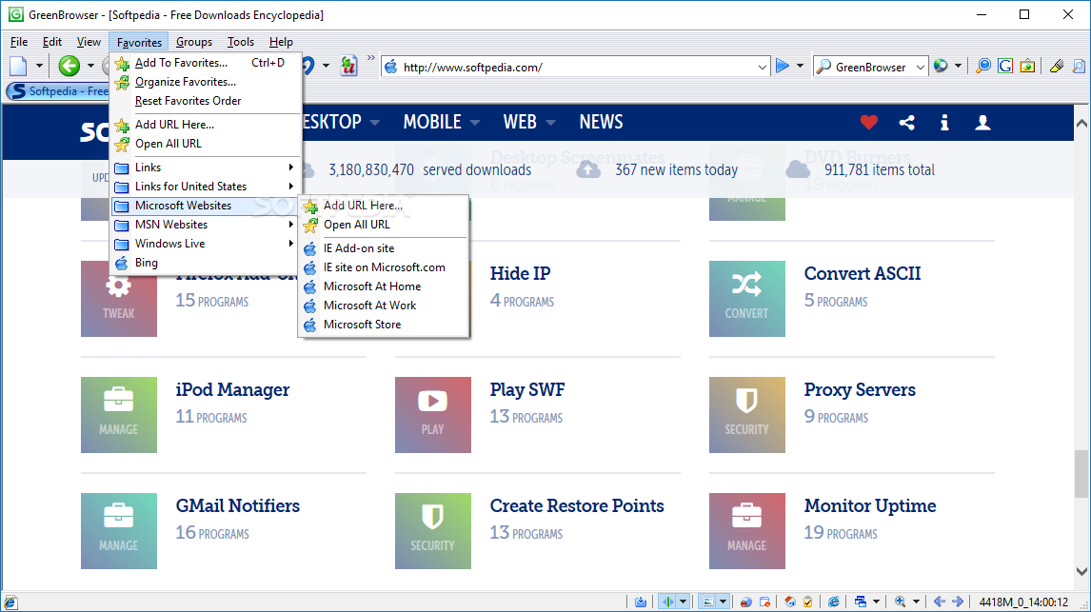Click Open All URL in Microsoft Websites submenu
The image size is (1091, 612).
(x=384, y=225)
